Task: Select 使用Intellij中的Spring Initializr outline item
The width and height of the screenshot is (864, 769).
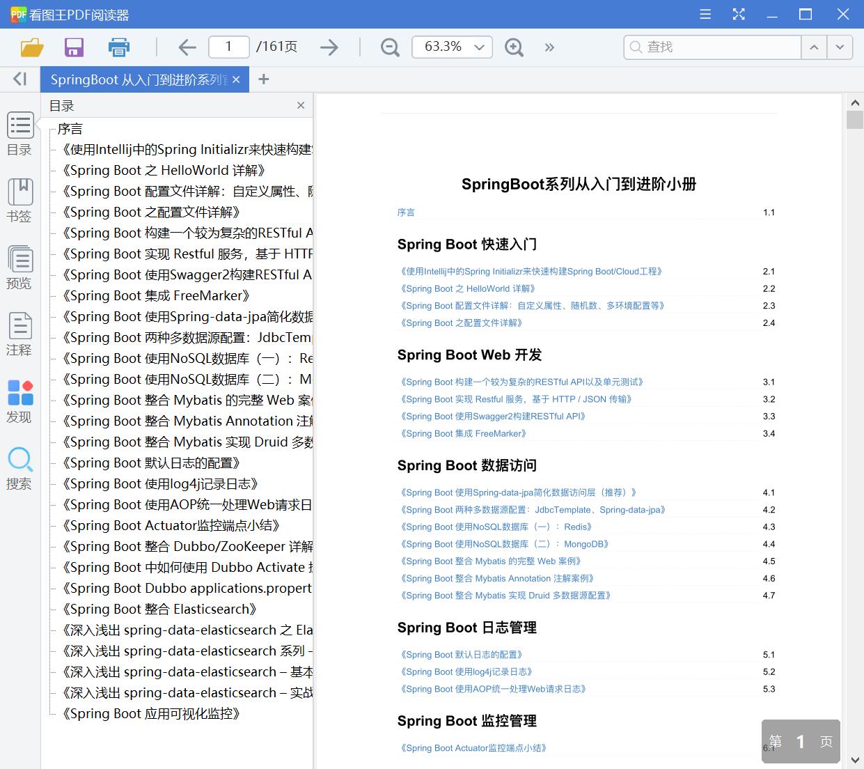Action: (187, 149)
